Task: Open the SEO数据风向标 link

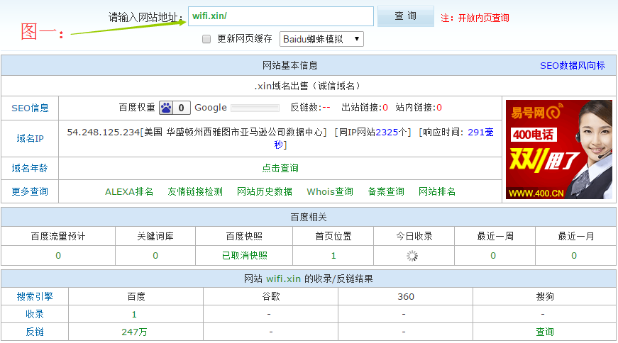Action: coord(572,65)
